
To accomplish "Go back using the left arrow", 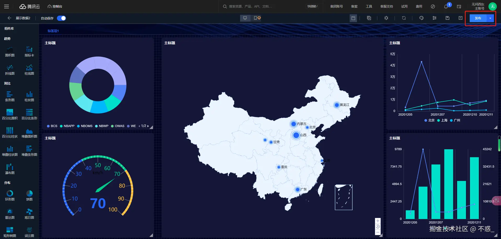I will click(9, 18).
